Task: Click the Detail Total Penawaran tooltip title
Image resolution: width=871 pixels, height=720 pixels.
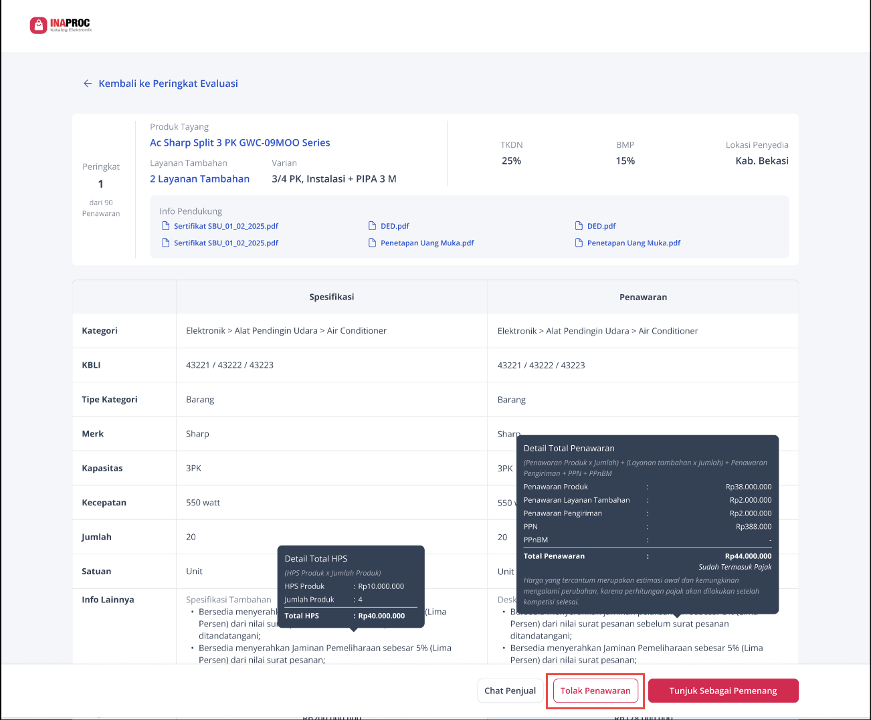Action: 569,449
